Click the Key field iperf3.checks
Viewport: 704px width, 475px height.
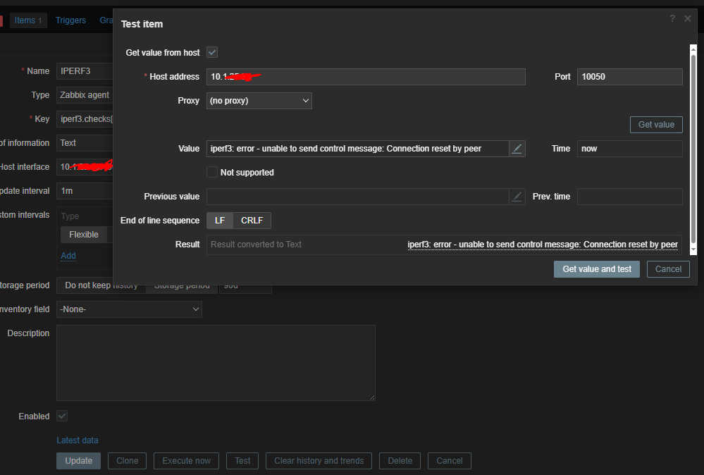(85, 119)
